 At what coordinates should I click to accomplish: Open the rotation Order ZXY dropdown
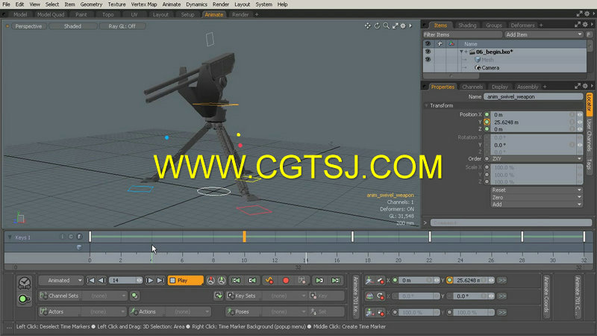tap(537, 158)
